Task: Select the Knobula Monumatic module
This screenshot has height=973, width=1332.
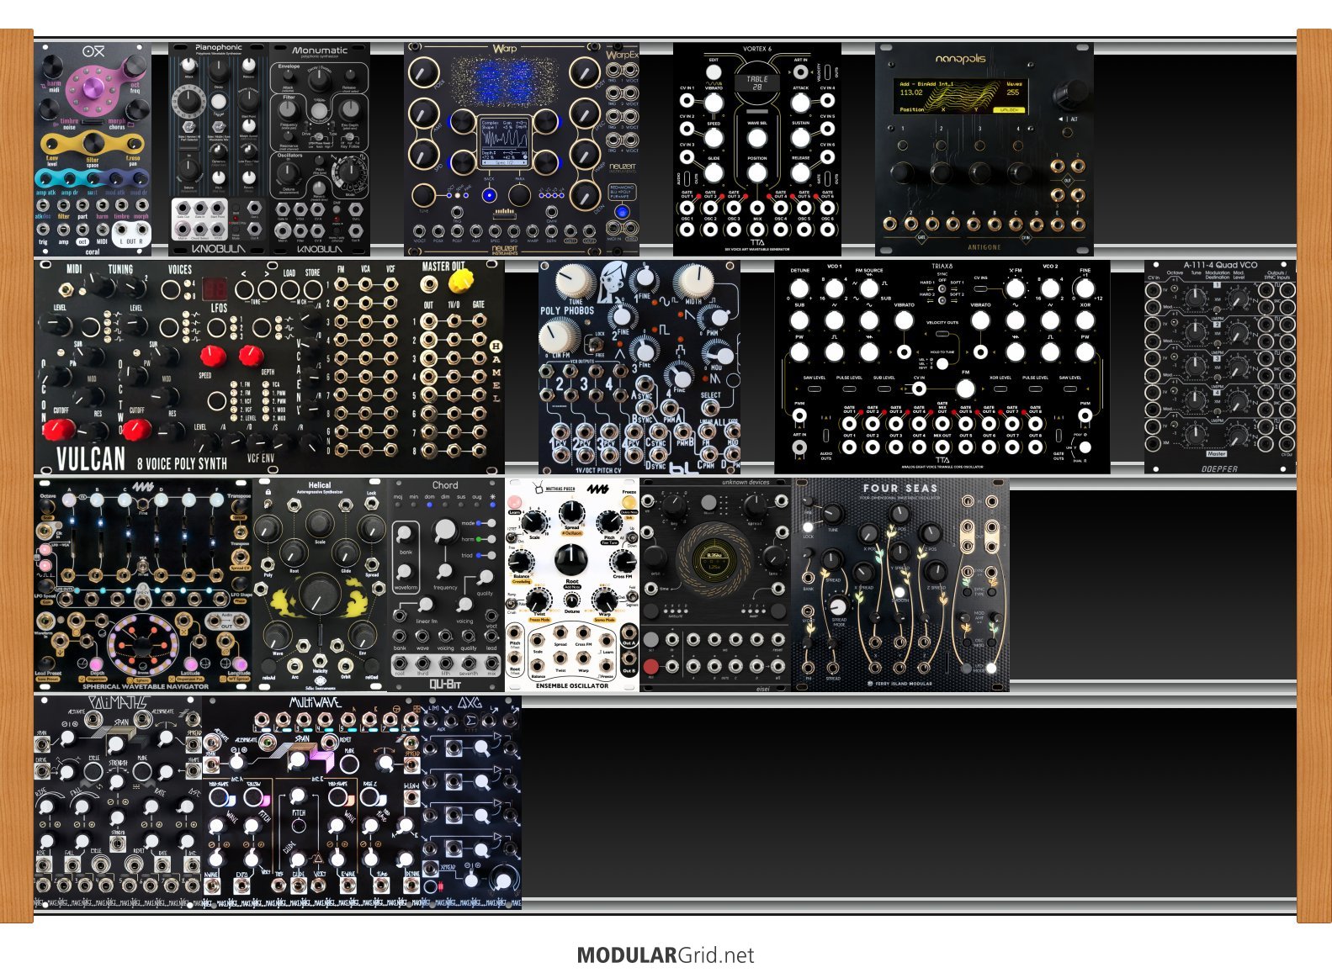Action: [320, 150]
